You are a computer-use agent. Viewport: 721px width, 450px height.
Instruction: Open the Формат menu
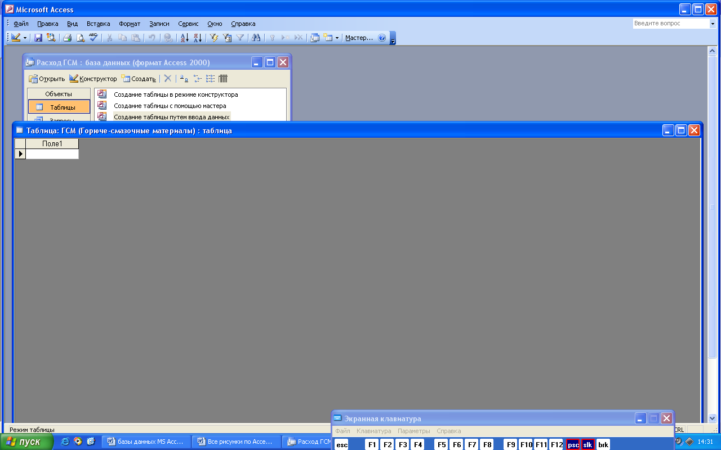click(130, 24)
